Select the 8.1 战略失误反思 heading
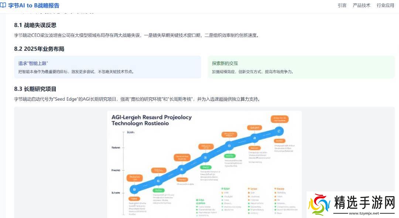 coord(35,25)
